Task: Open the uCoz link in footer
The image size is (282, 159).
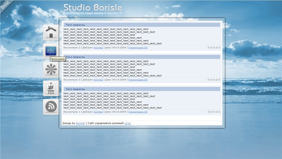Action: click(128, 123)
